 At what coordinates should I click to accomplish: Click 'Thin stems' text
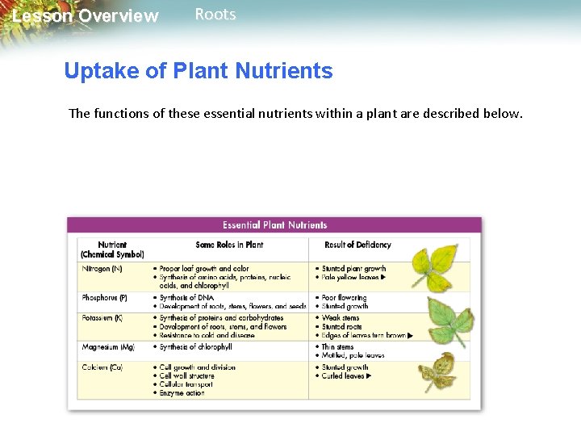(x=337, y=347)
